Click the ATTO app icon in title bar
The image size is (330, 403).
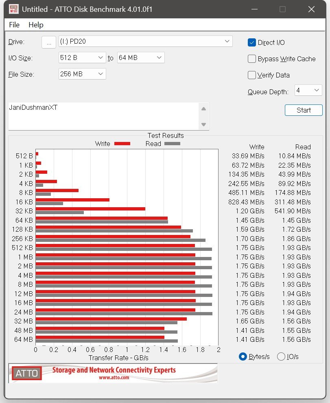pos(13,9)
